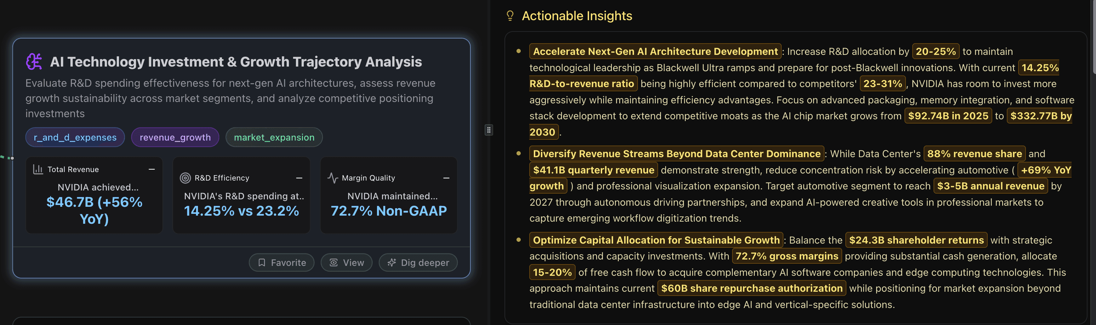Image resolution: width=1096 pixels, height=325 pixels.
Task: Click the $46.7B (+56% YoY) revenue value
Action: click(x=95, y=210)
